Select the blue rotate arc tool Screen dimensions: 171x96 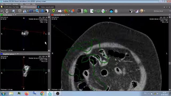31,11
